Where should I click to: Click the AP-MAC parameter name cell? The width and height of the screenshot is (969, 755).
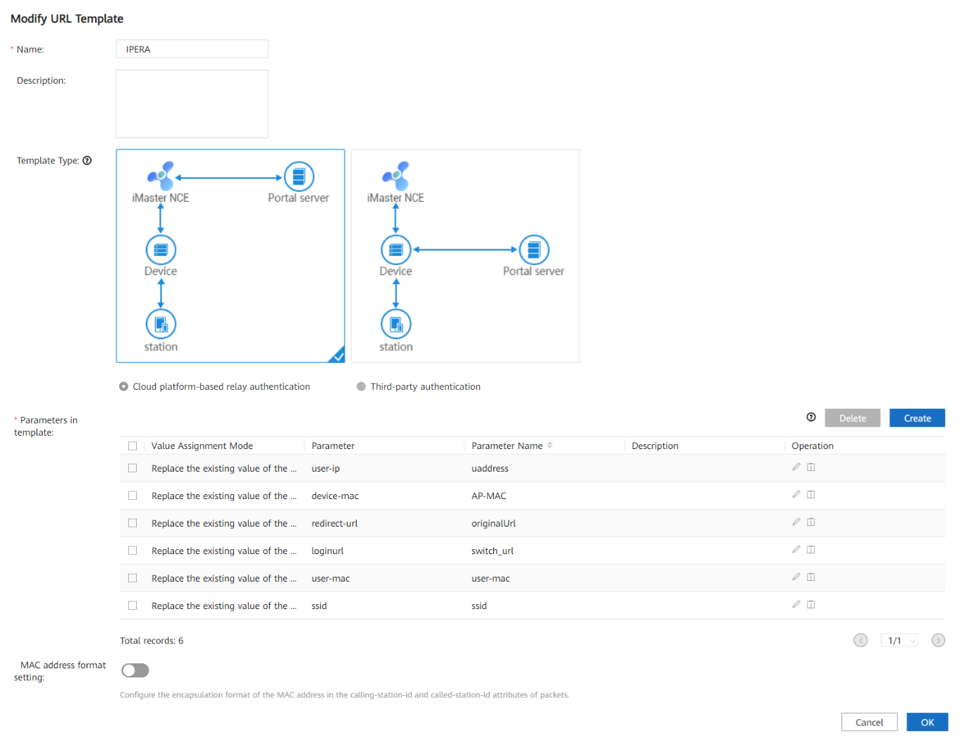(489, 496)
